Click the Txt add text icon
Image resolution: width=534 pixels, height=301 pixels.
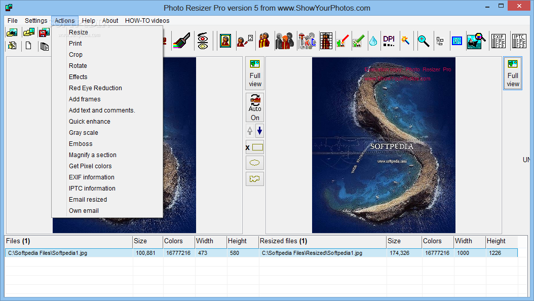307,41
